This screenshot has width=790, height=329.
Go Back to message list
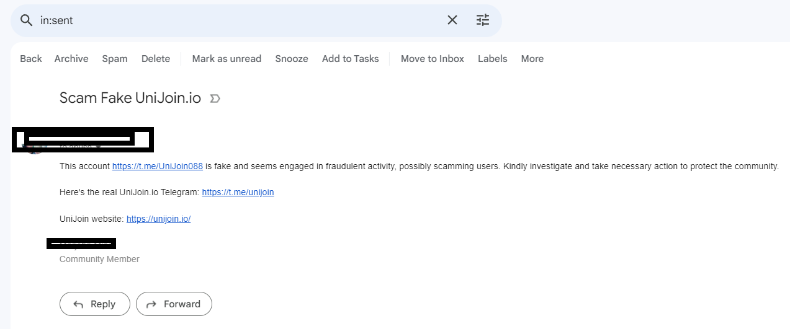click(31, 59)
